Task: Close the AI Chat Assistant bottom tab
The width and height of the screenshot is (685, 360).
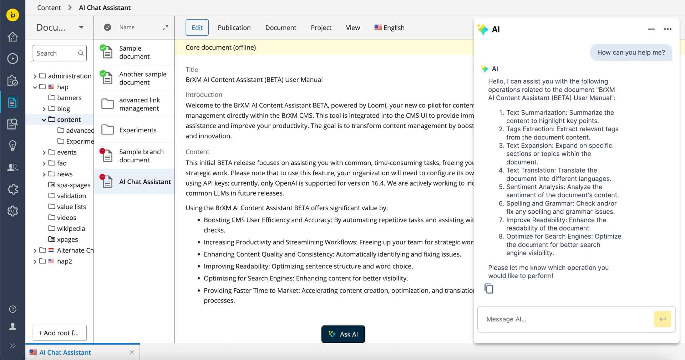Action: pyautogui.click(x=132, y=353)
